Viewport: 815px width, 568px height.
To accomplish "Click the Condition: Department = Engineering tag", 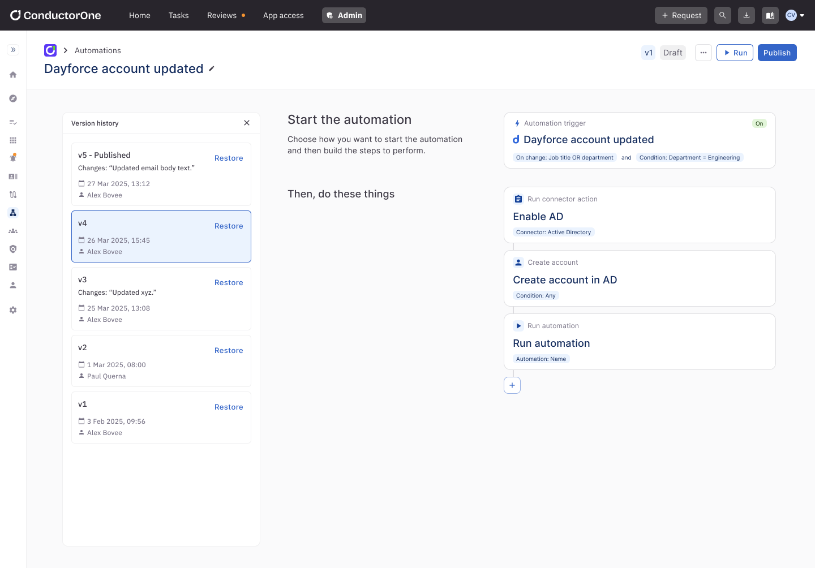I will pyautogui.click(x=689, y=157).
